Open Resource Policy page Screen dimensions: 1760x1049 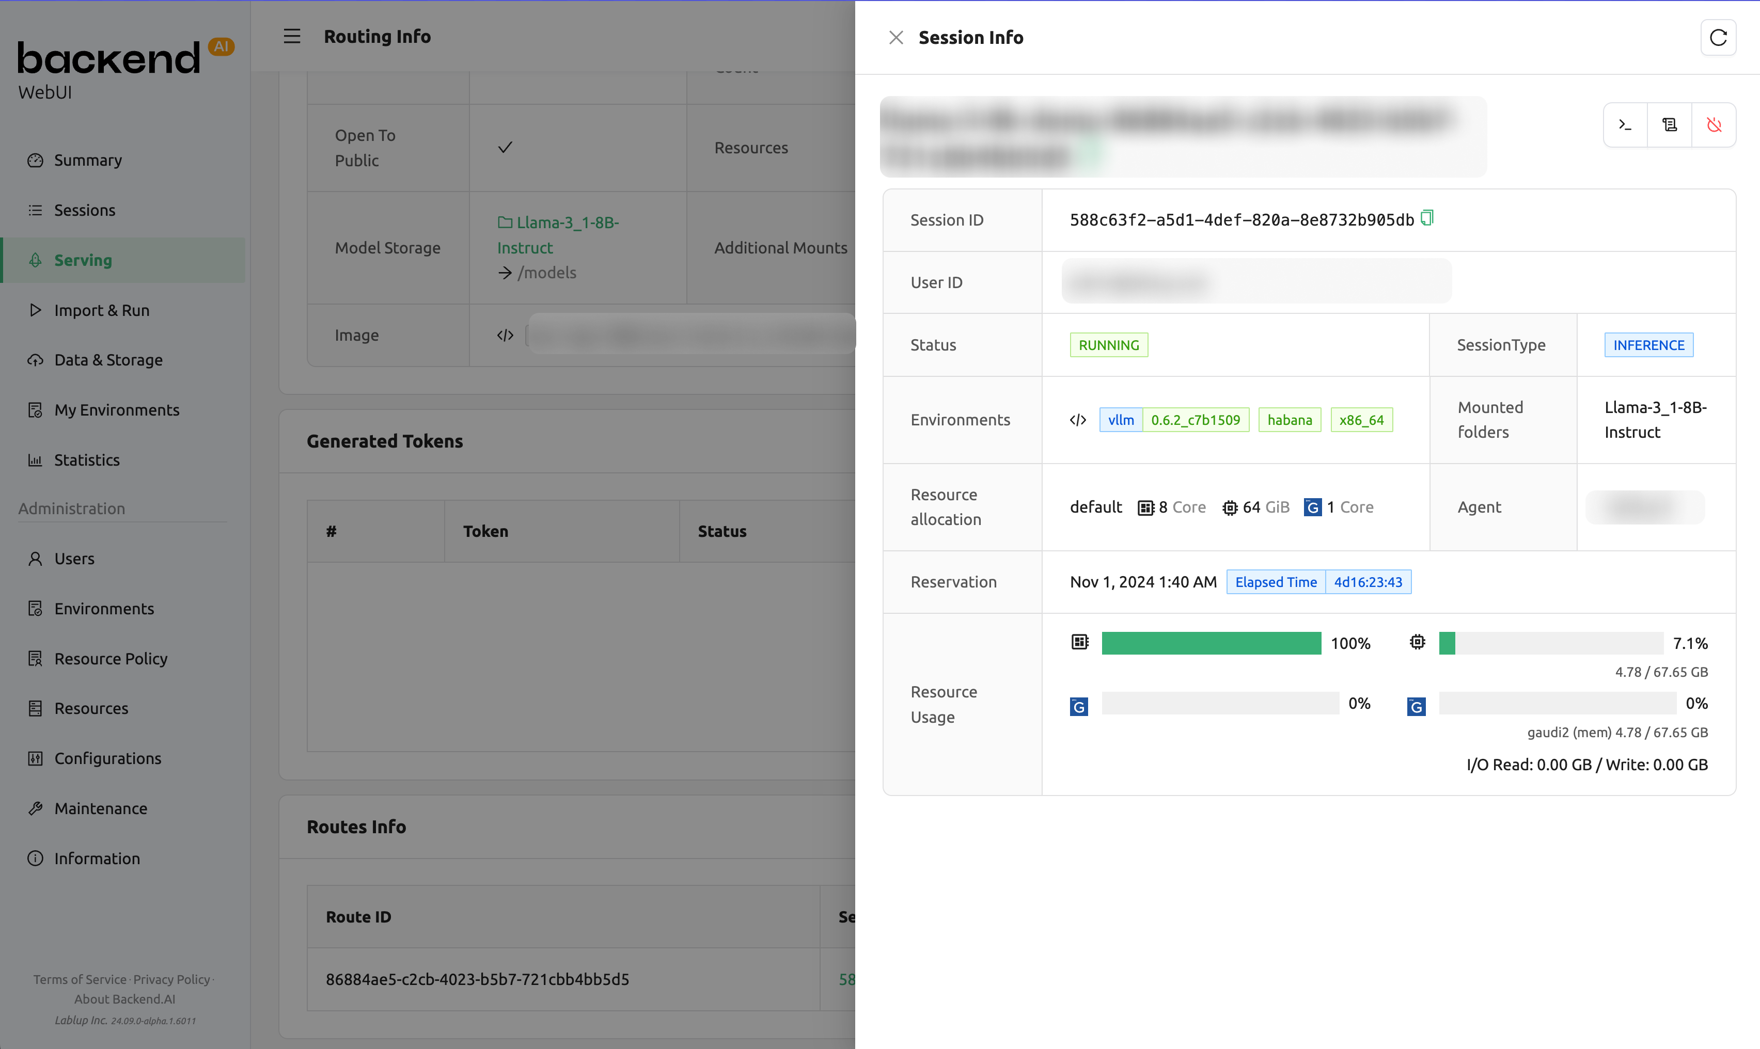point(124,659)
